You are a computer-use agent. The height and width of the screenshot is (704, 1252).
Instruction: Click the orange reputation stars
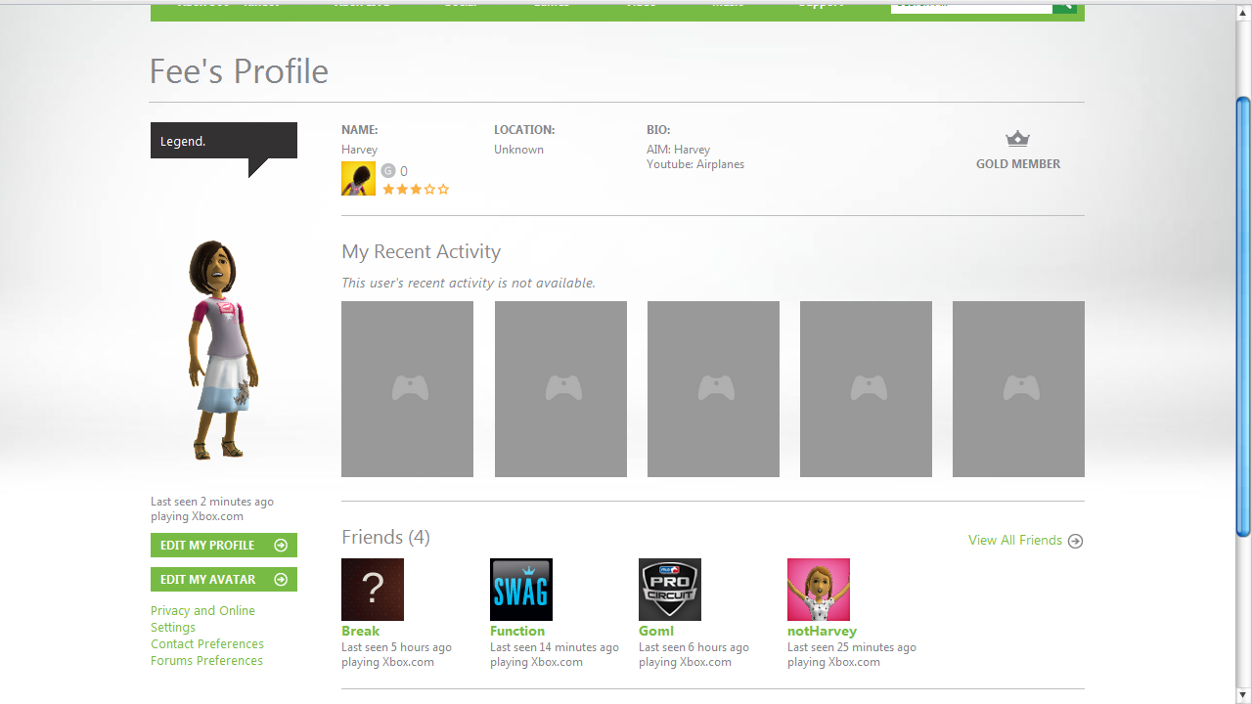tap(416, 190)
